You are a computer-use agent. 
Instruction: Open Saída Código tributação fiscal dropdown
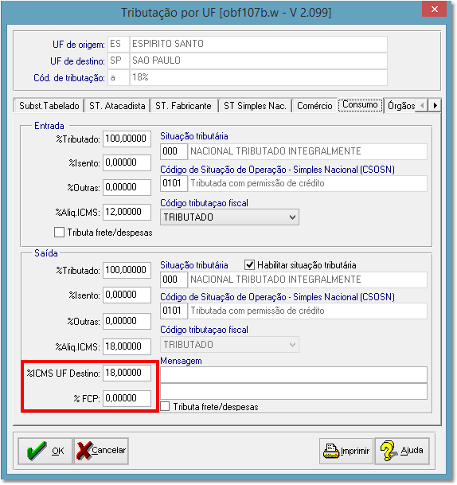229,344
